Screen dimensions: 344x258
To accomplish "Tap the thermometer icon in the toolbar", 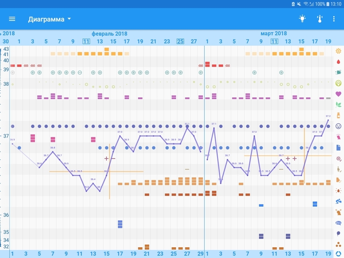I will [x=319, y=19].
